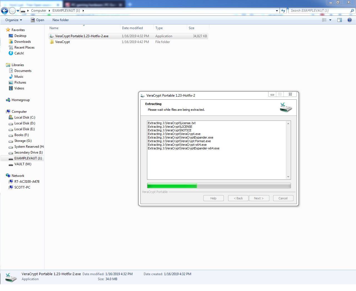
Task: Cancel the VeraCrypt extraction
Action: (283, 198)
